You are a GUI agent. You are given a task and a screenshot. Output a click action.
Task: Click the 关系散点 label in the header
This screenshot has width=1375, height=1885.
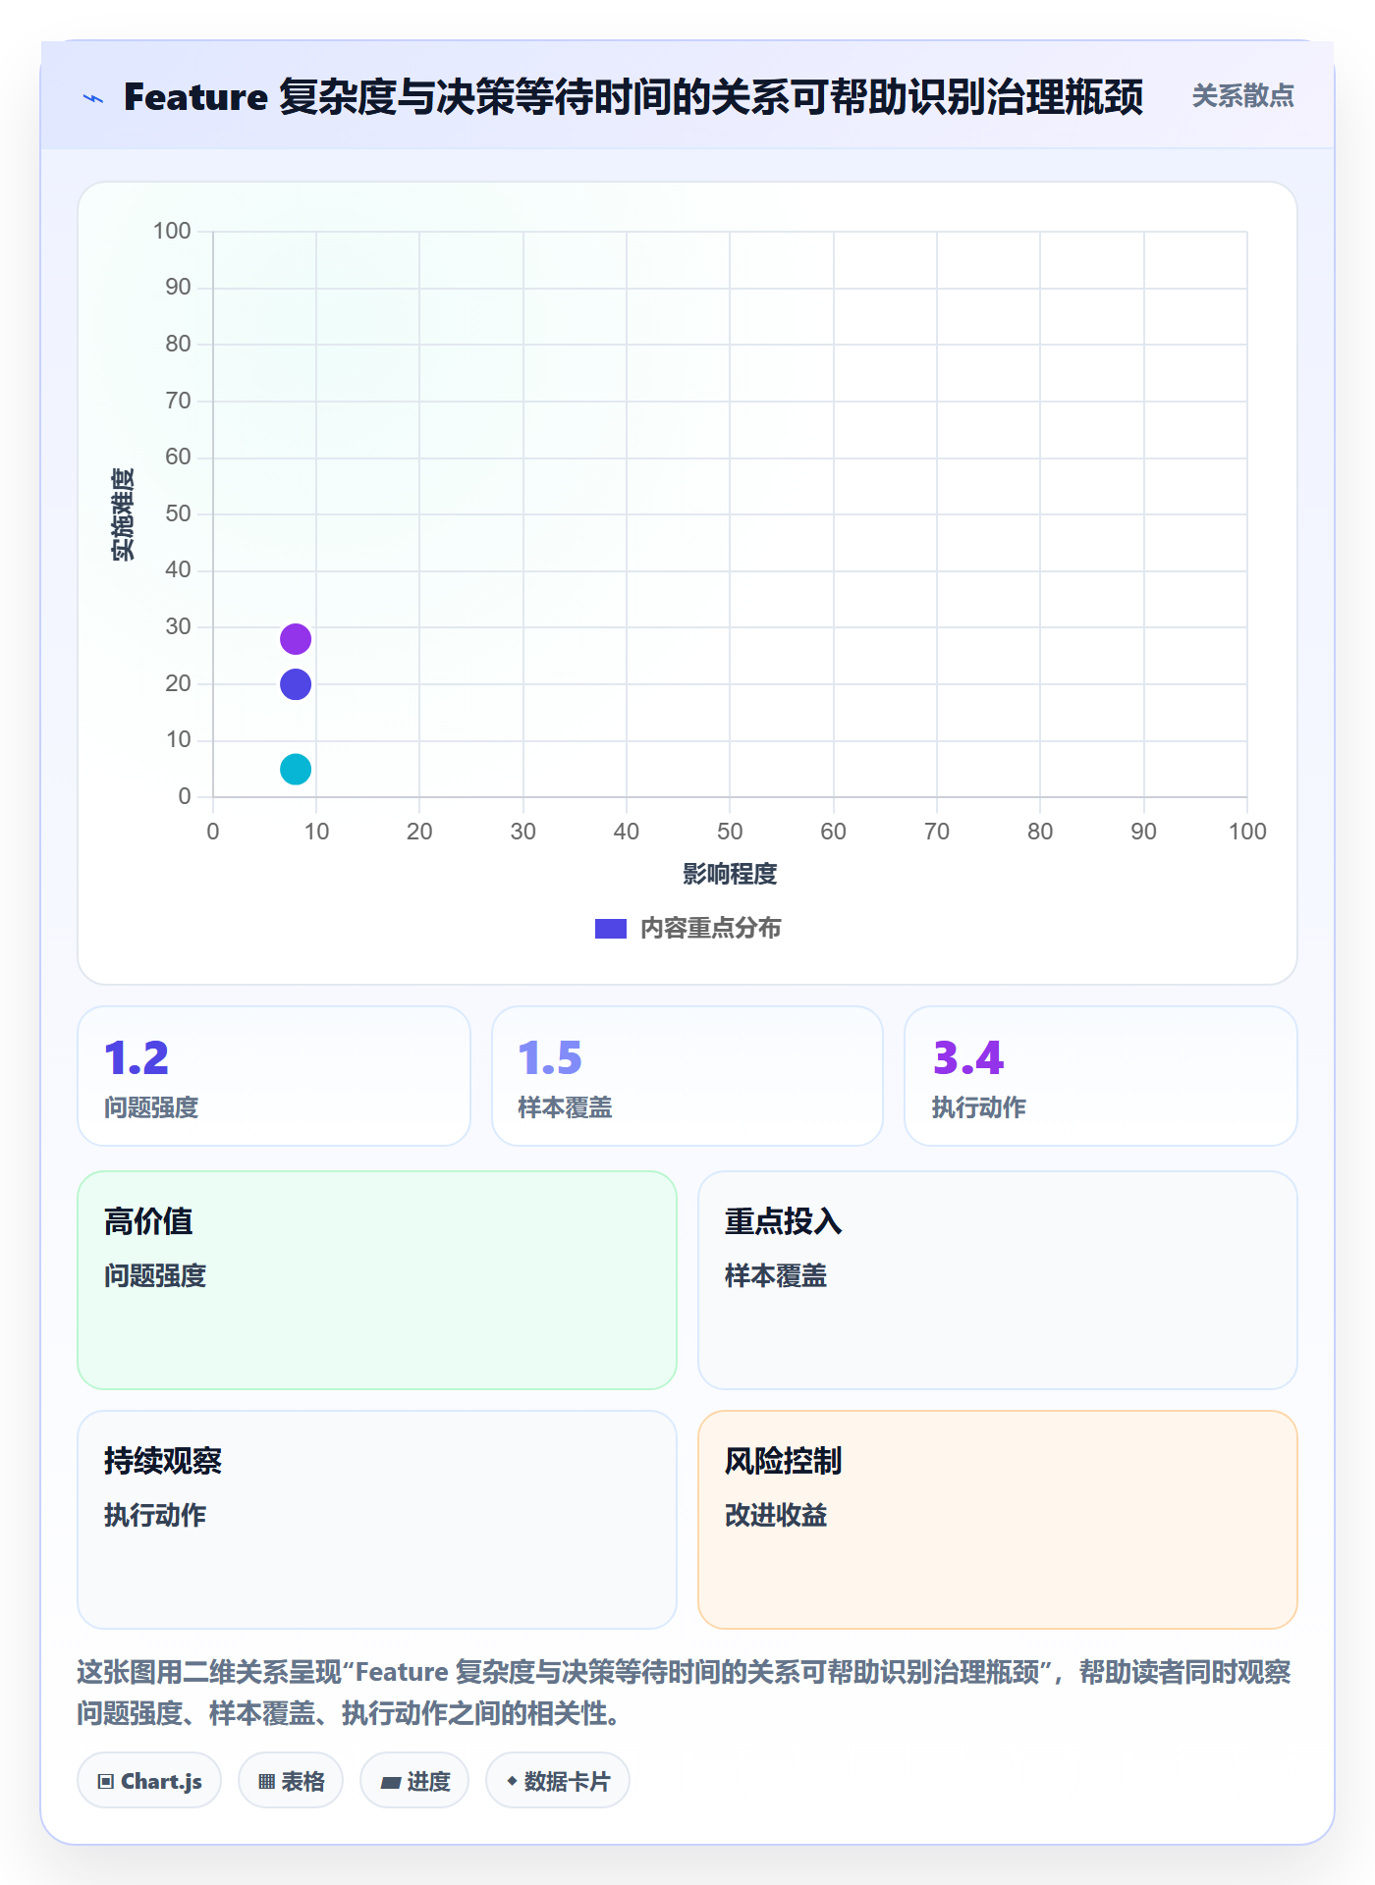[1242, 96]
